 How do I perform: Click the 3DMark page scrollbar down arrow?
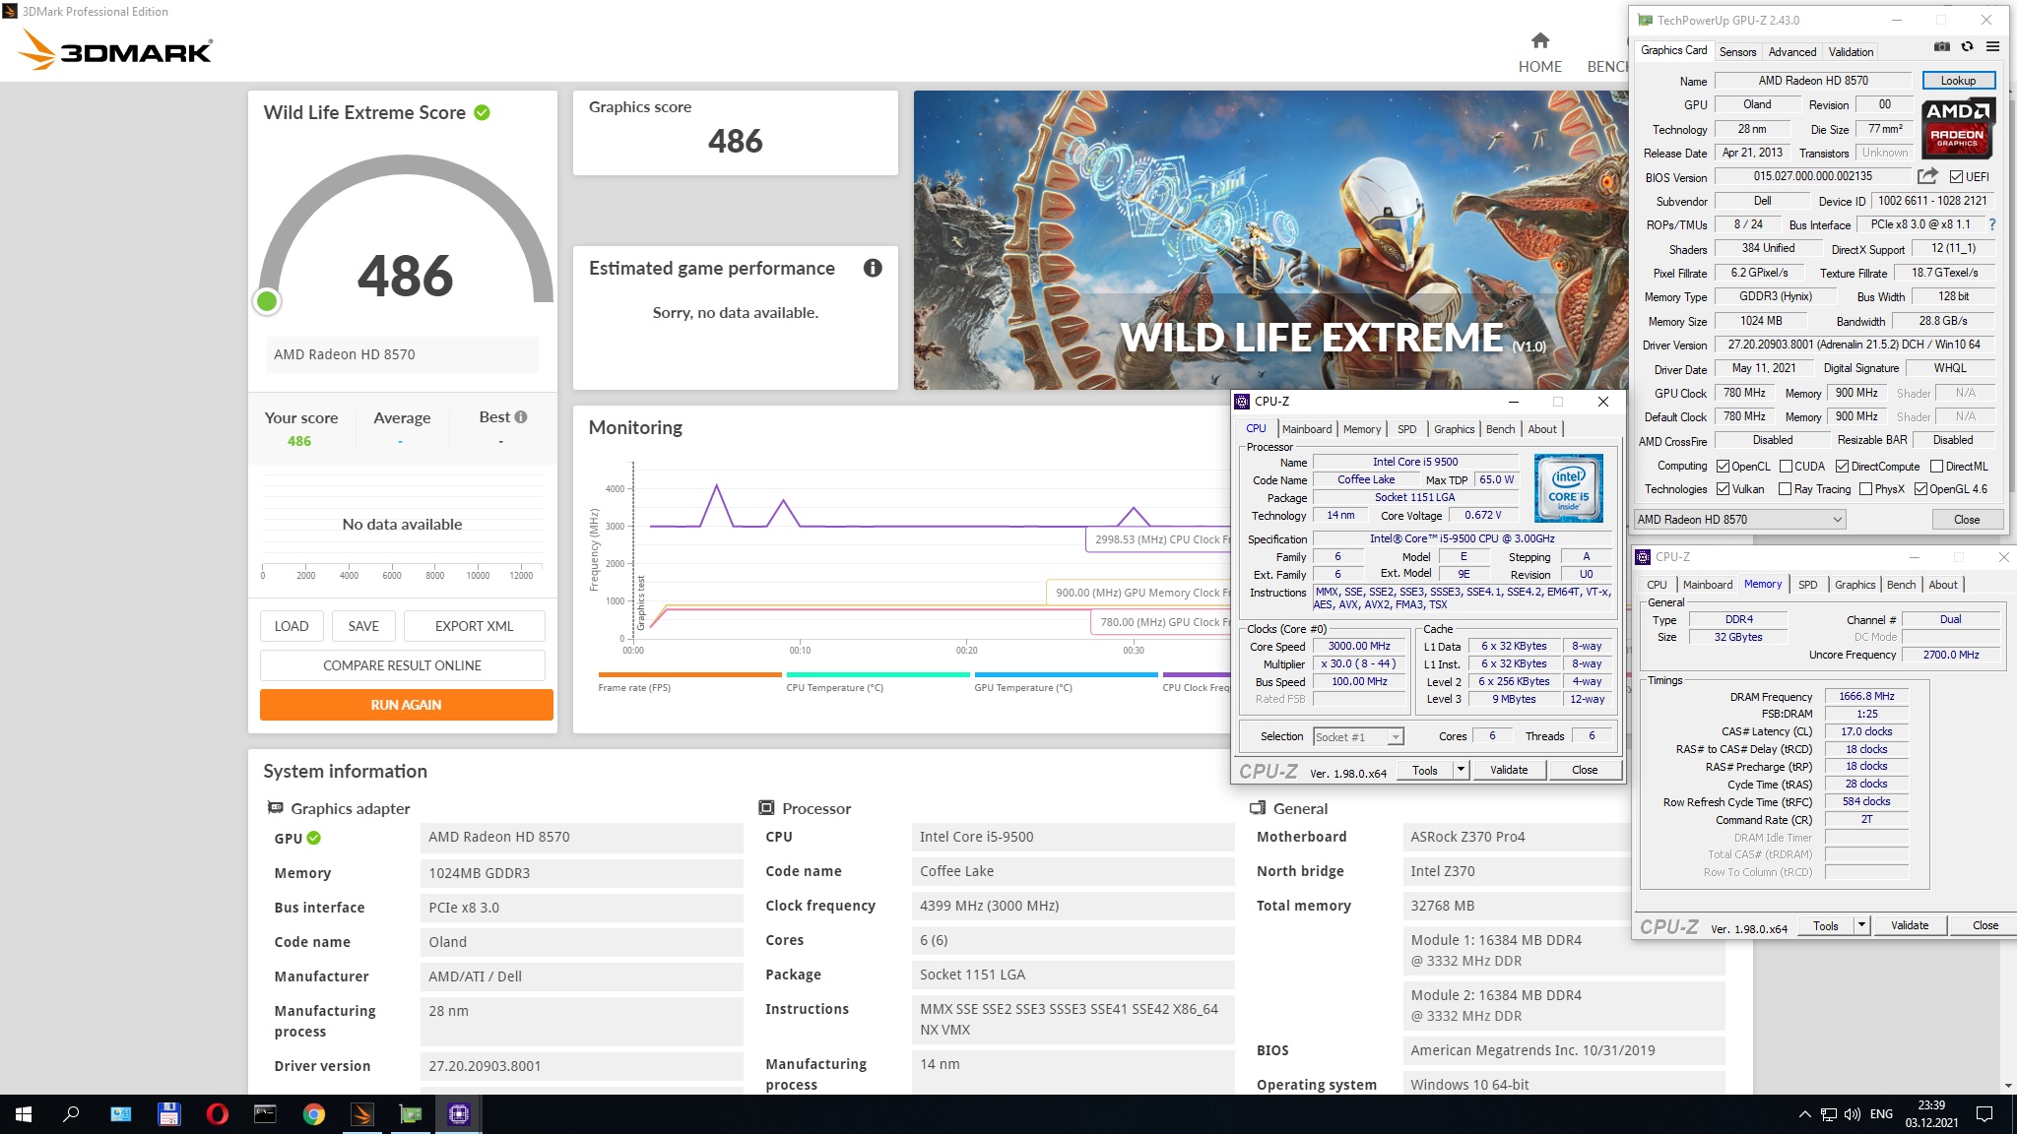[x=2008, y=1086]
